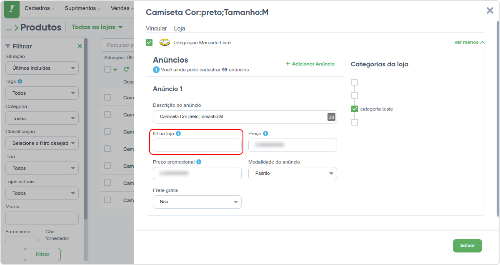Viewport: 500px width, 265px height.
Task: Check the last product row checkbox
Action: [107, 200]
